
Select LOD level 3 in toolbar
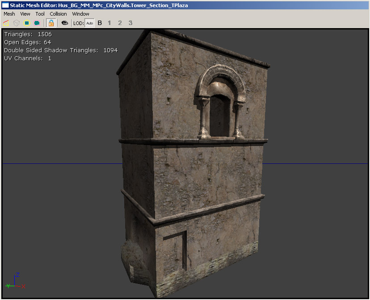[130, 23]
